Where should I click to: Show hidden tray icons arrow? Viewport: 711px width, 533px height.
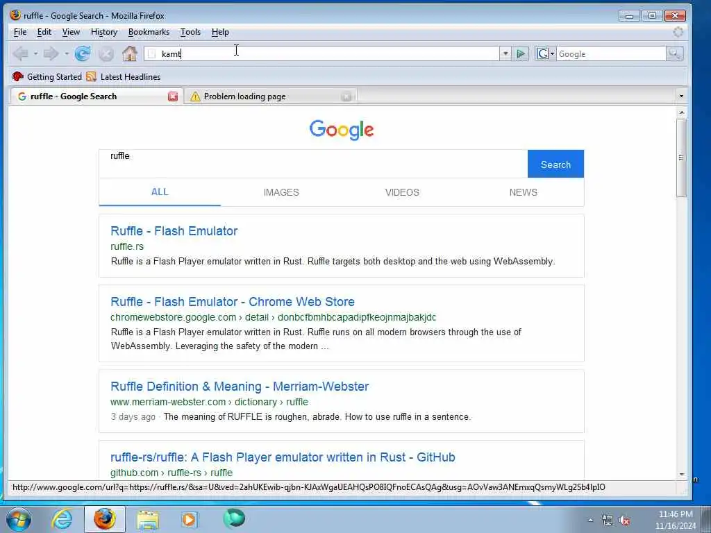coord(590,521)
